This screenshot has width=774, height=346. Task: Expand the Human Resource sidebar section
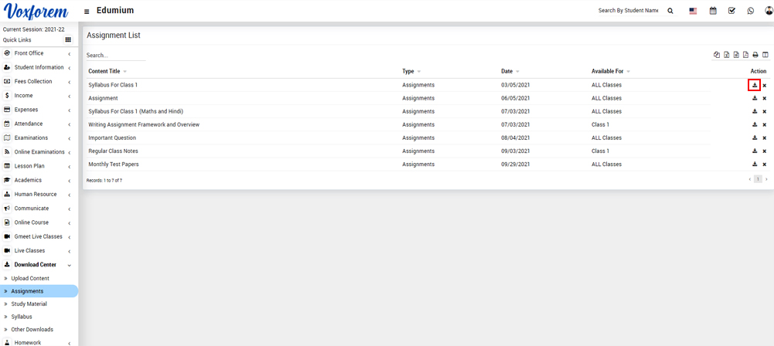(x=37, y=195)
